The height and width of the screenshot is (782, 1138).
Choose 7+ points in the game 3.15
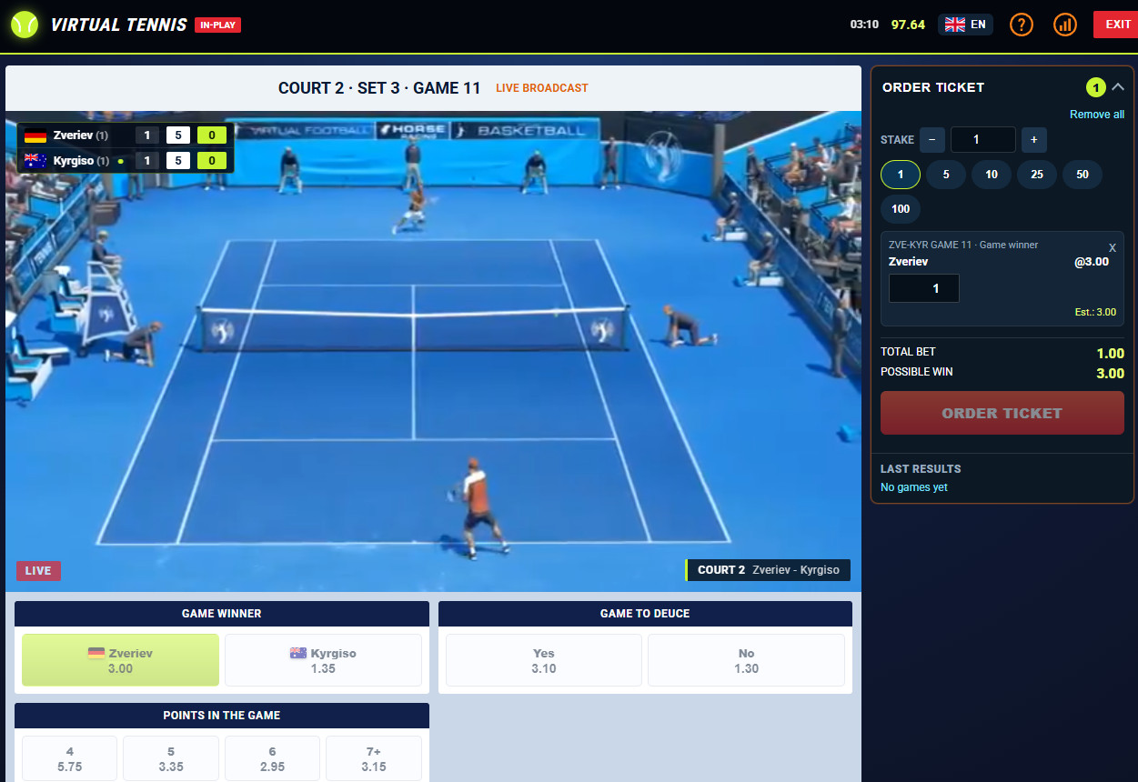(x=374, y=758)
